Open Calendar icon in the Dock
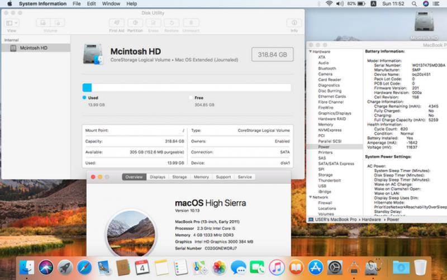 tap(142, 268)
